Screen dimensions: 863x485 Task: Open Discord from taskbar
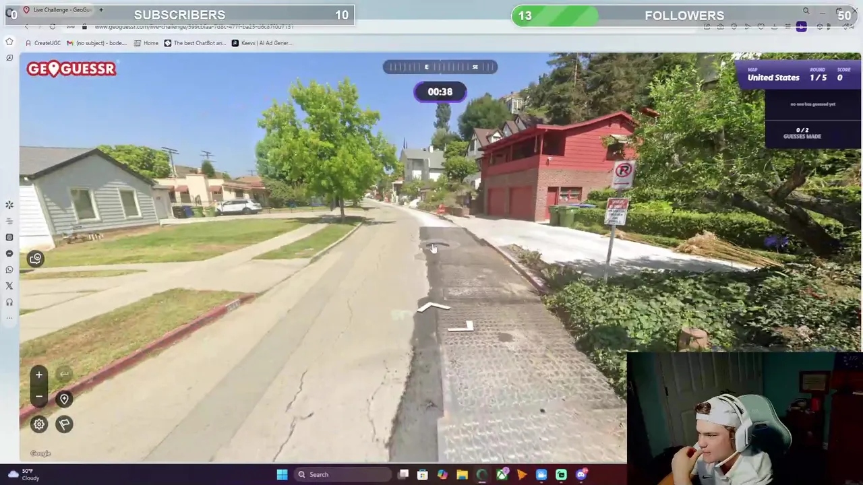pos(581,474)
